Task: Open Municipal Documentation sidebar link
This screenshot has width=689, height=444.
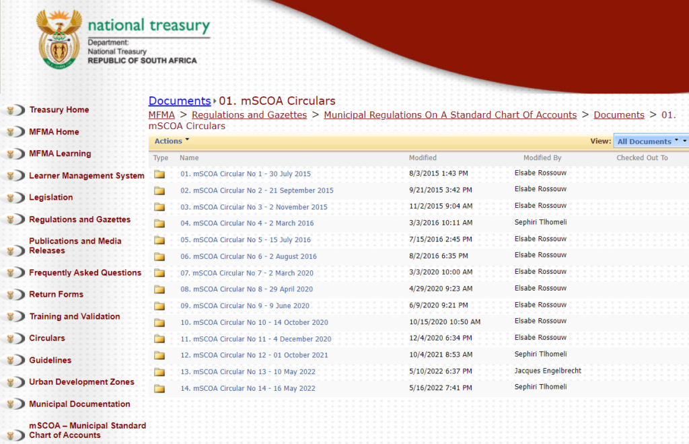Action: click(79, 404)
